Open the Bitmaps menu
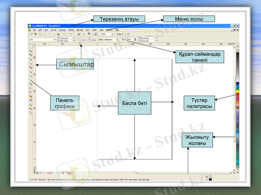This screenshot has width=261, height=195. [80, 30]
